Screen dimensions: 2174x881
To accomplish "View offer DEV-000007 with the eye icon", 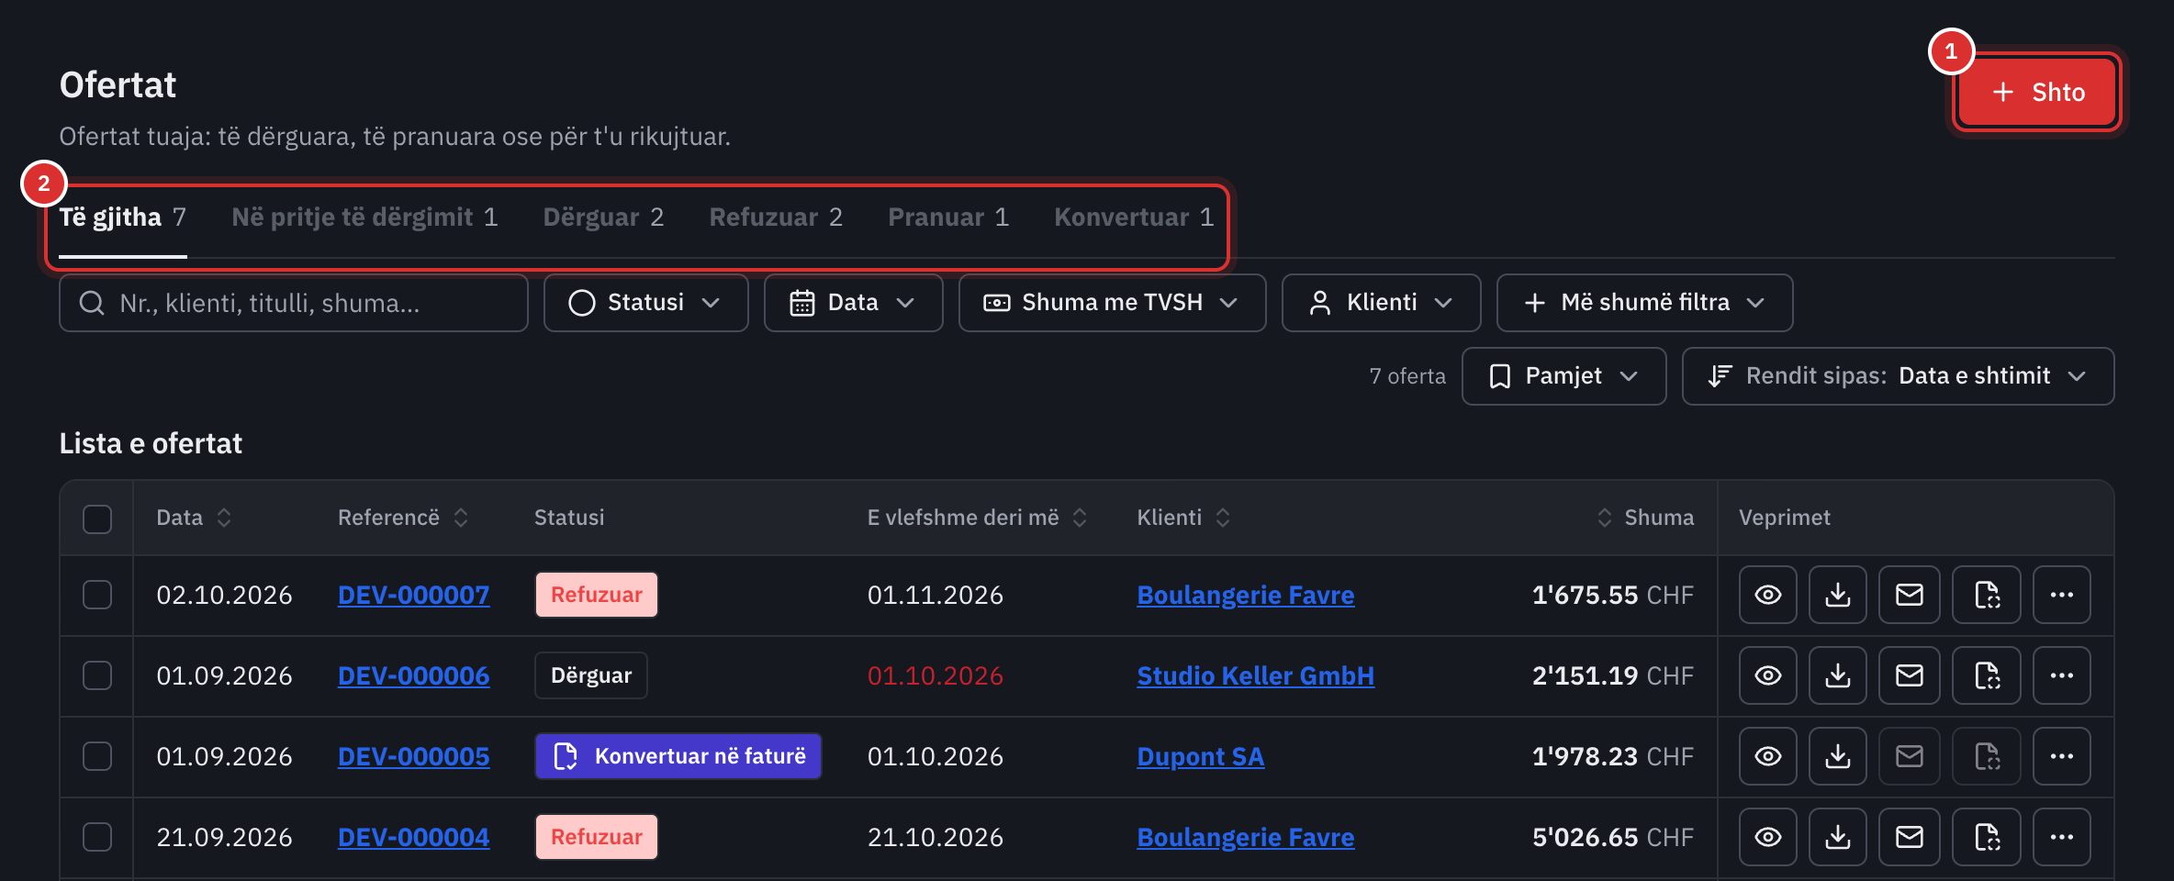I will click(x=1767, y=595).
